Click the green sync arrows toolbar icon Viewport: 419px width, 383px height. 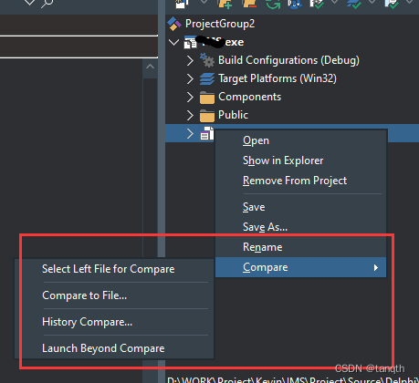tap(273, 4)
